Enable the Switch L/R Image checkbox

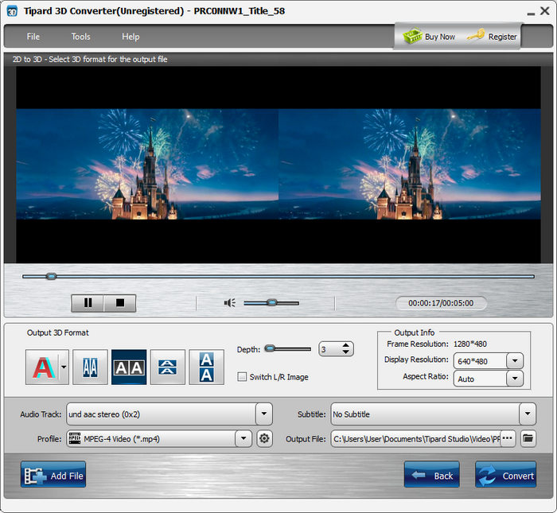pyautogui.click(x=242, y=377)
